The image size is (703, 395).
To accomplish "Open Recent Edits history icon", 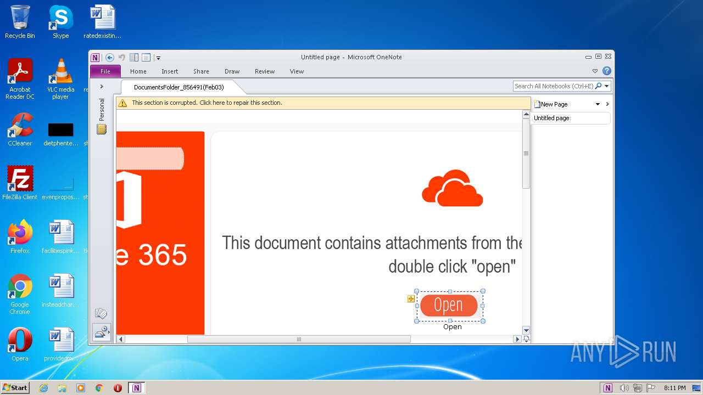I will coord(102,332).
